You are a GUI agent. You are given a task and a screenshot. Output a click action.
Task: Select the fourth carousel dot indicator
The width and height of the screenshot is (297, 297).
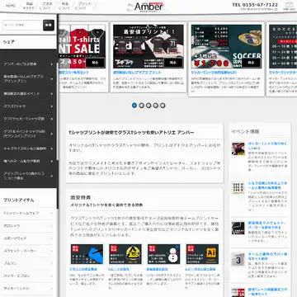click(x=156, y=106)
